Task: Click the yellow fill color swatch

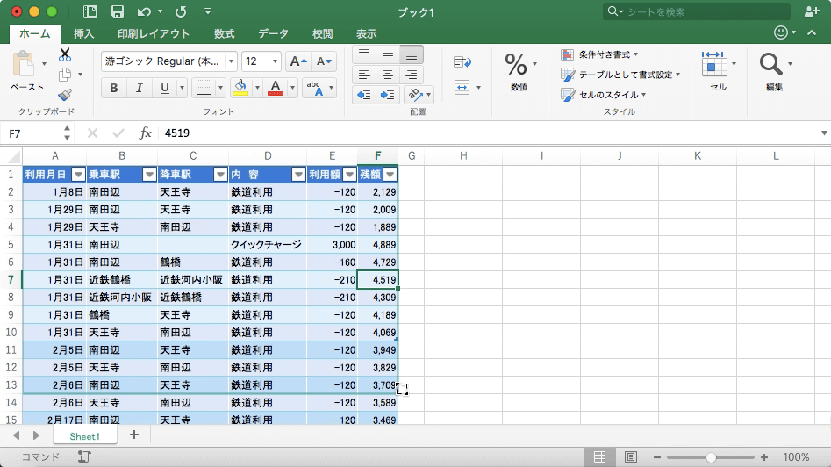Action: pos(240,94)
